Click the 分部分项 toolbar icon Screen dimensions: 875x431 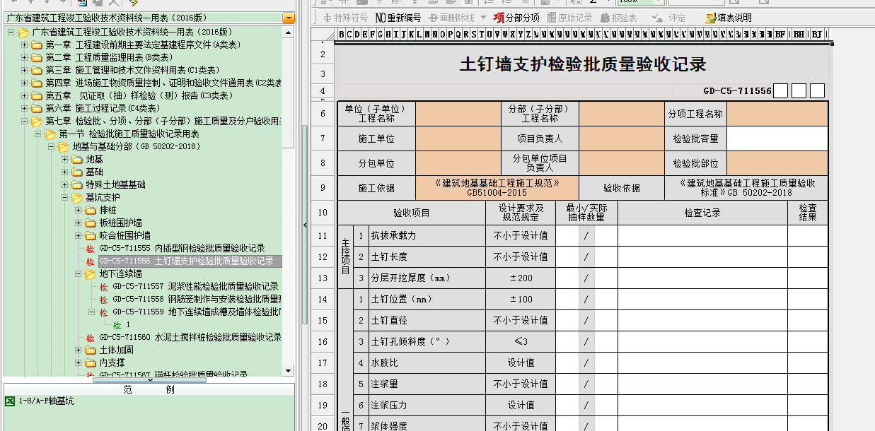tap(516, 18)
